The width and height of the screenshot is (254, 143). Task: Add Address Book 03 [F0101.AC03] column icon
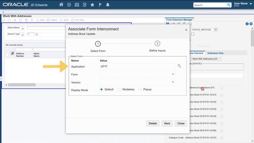[221, 109]
